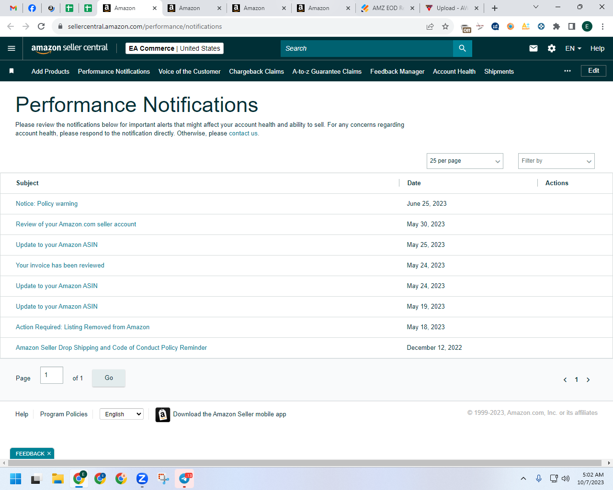Viewport: 613px width, 490px height.
Task: Open the Telegram taskbar icon
Action: (184, 479)
